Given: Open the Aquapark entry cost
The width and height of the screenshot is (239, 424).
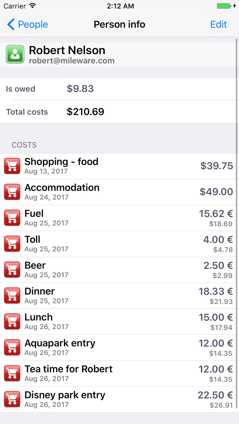Looking at the screenshot, I should 119,348.
